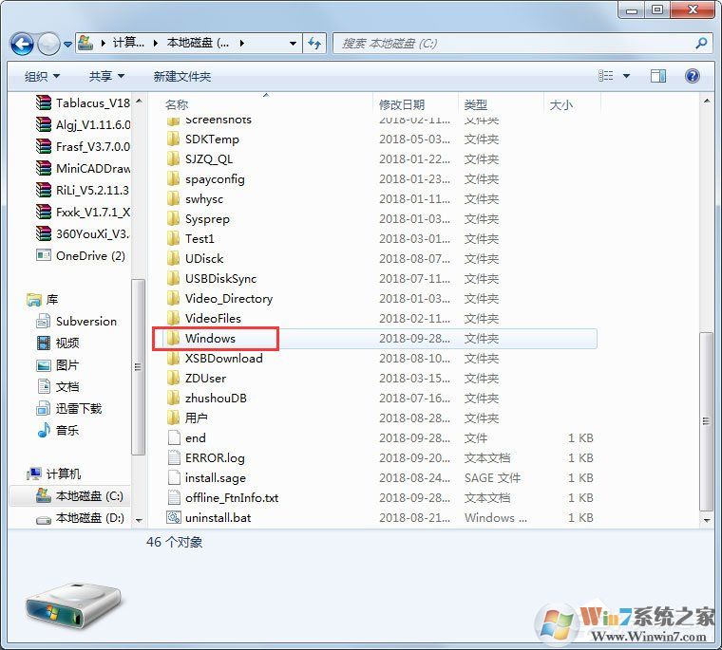Viewport: 722px width, 650px height.
Task: Select 本地磁盘 (C:) in sidebar
Action: pos(80,496)
